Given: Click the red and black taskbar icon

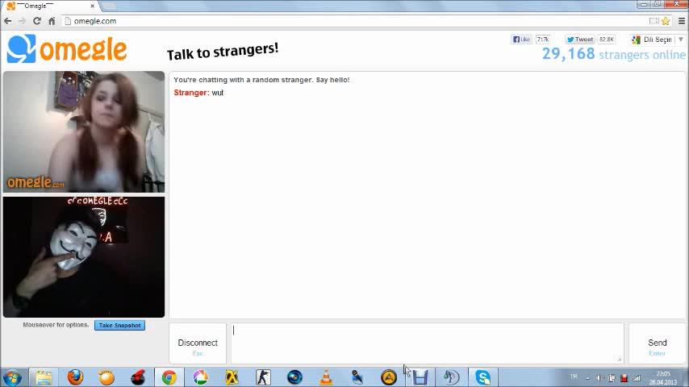Looking at the screenshot, I should point(138,377).
